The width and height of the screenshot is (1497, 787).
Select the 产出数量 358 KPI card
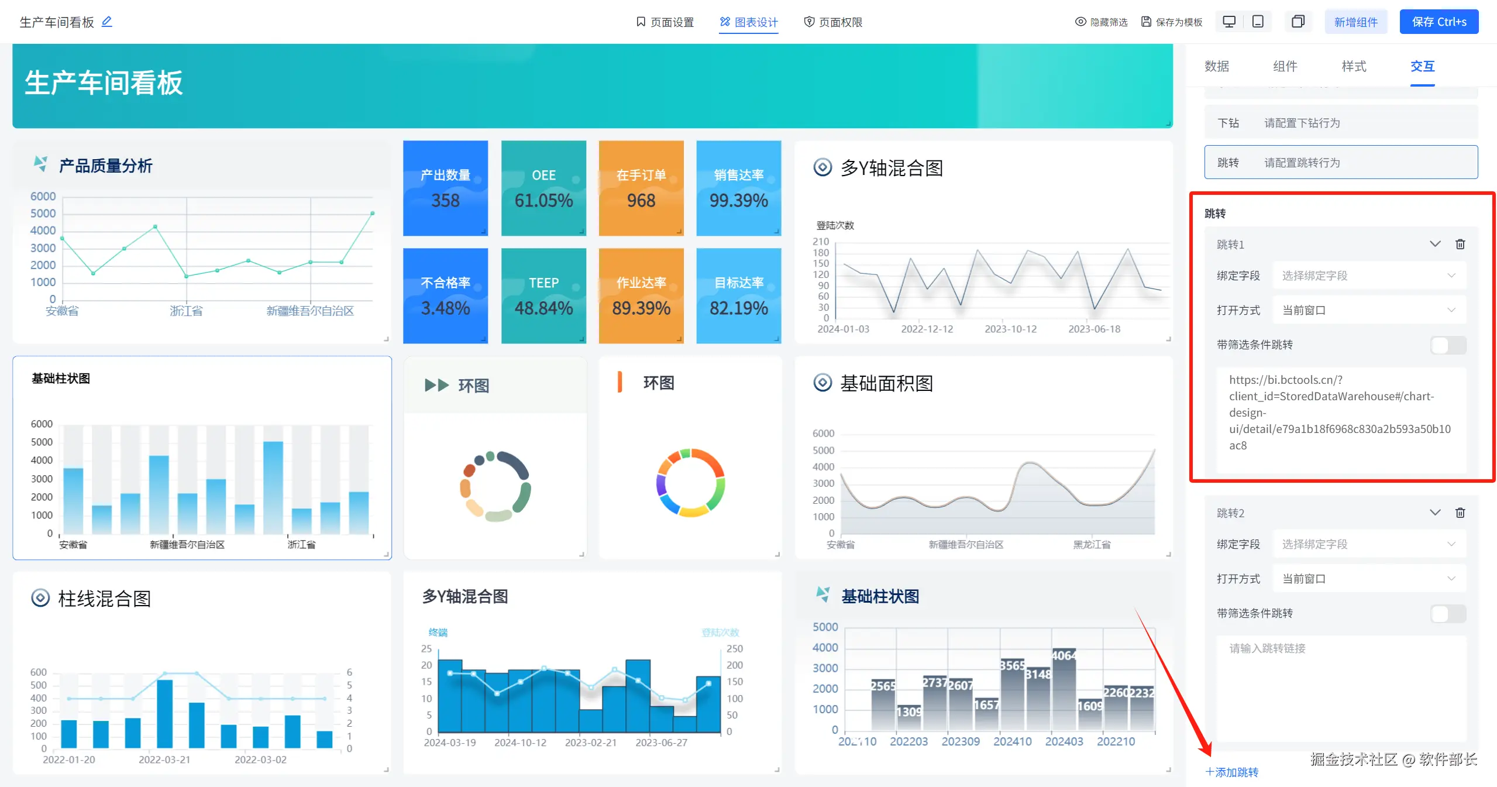[445, 188]
